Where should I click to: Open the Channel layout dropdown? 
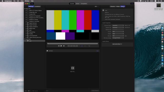118,26
